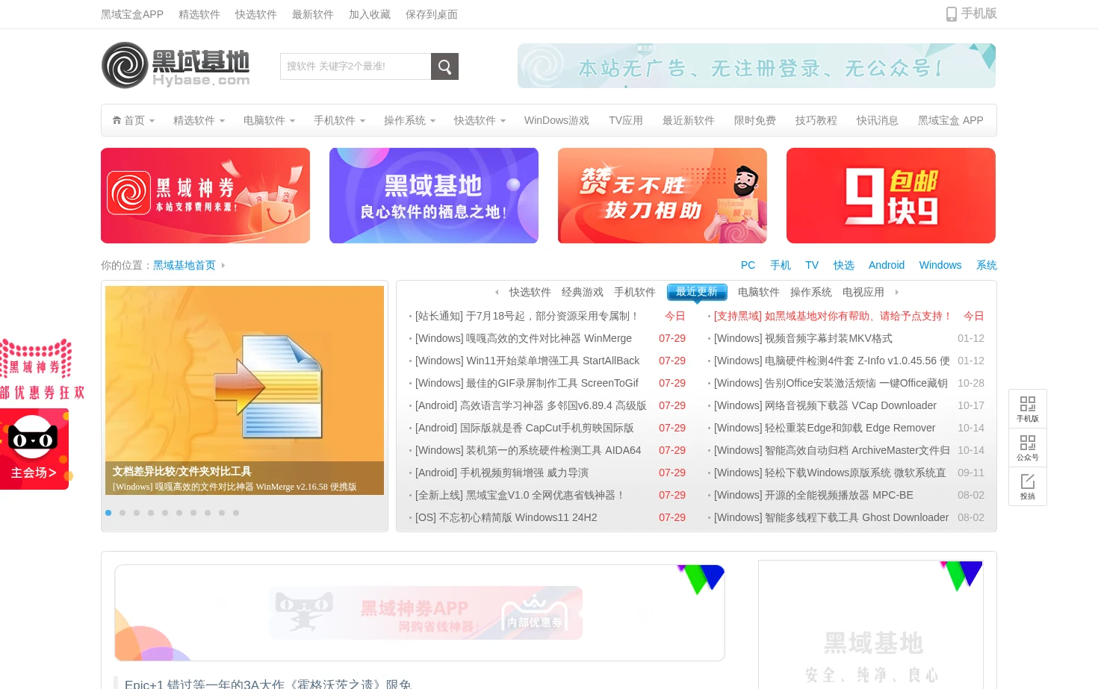Expand the 精选软件 navigation dropdown

pos(223,121)
